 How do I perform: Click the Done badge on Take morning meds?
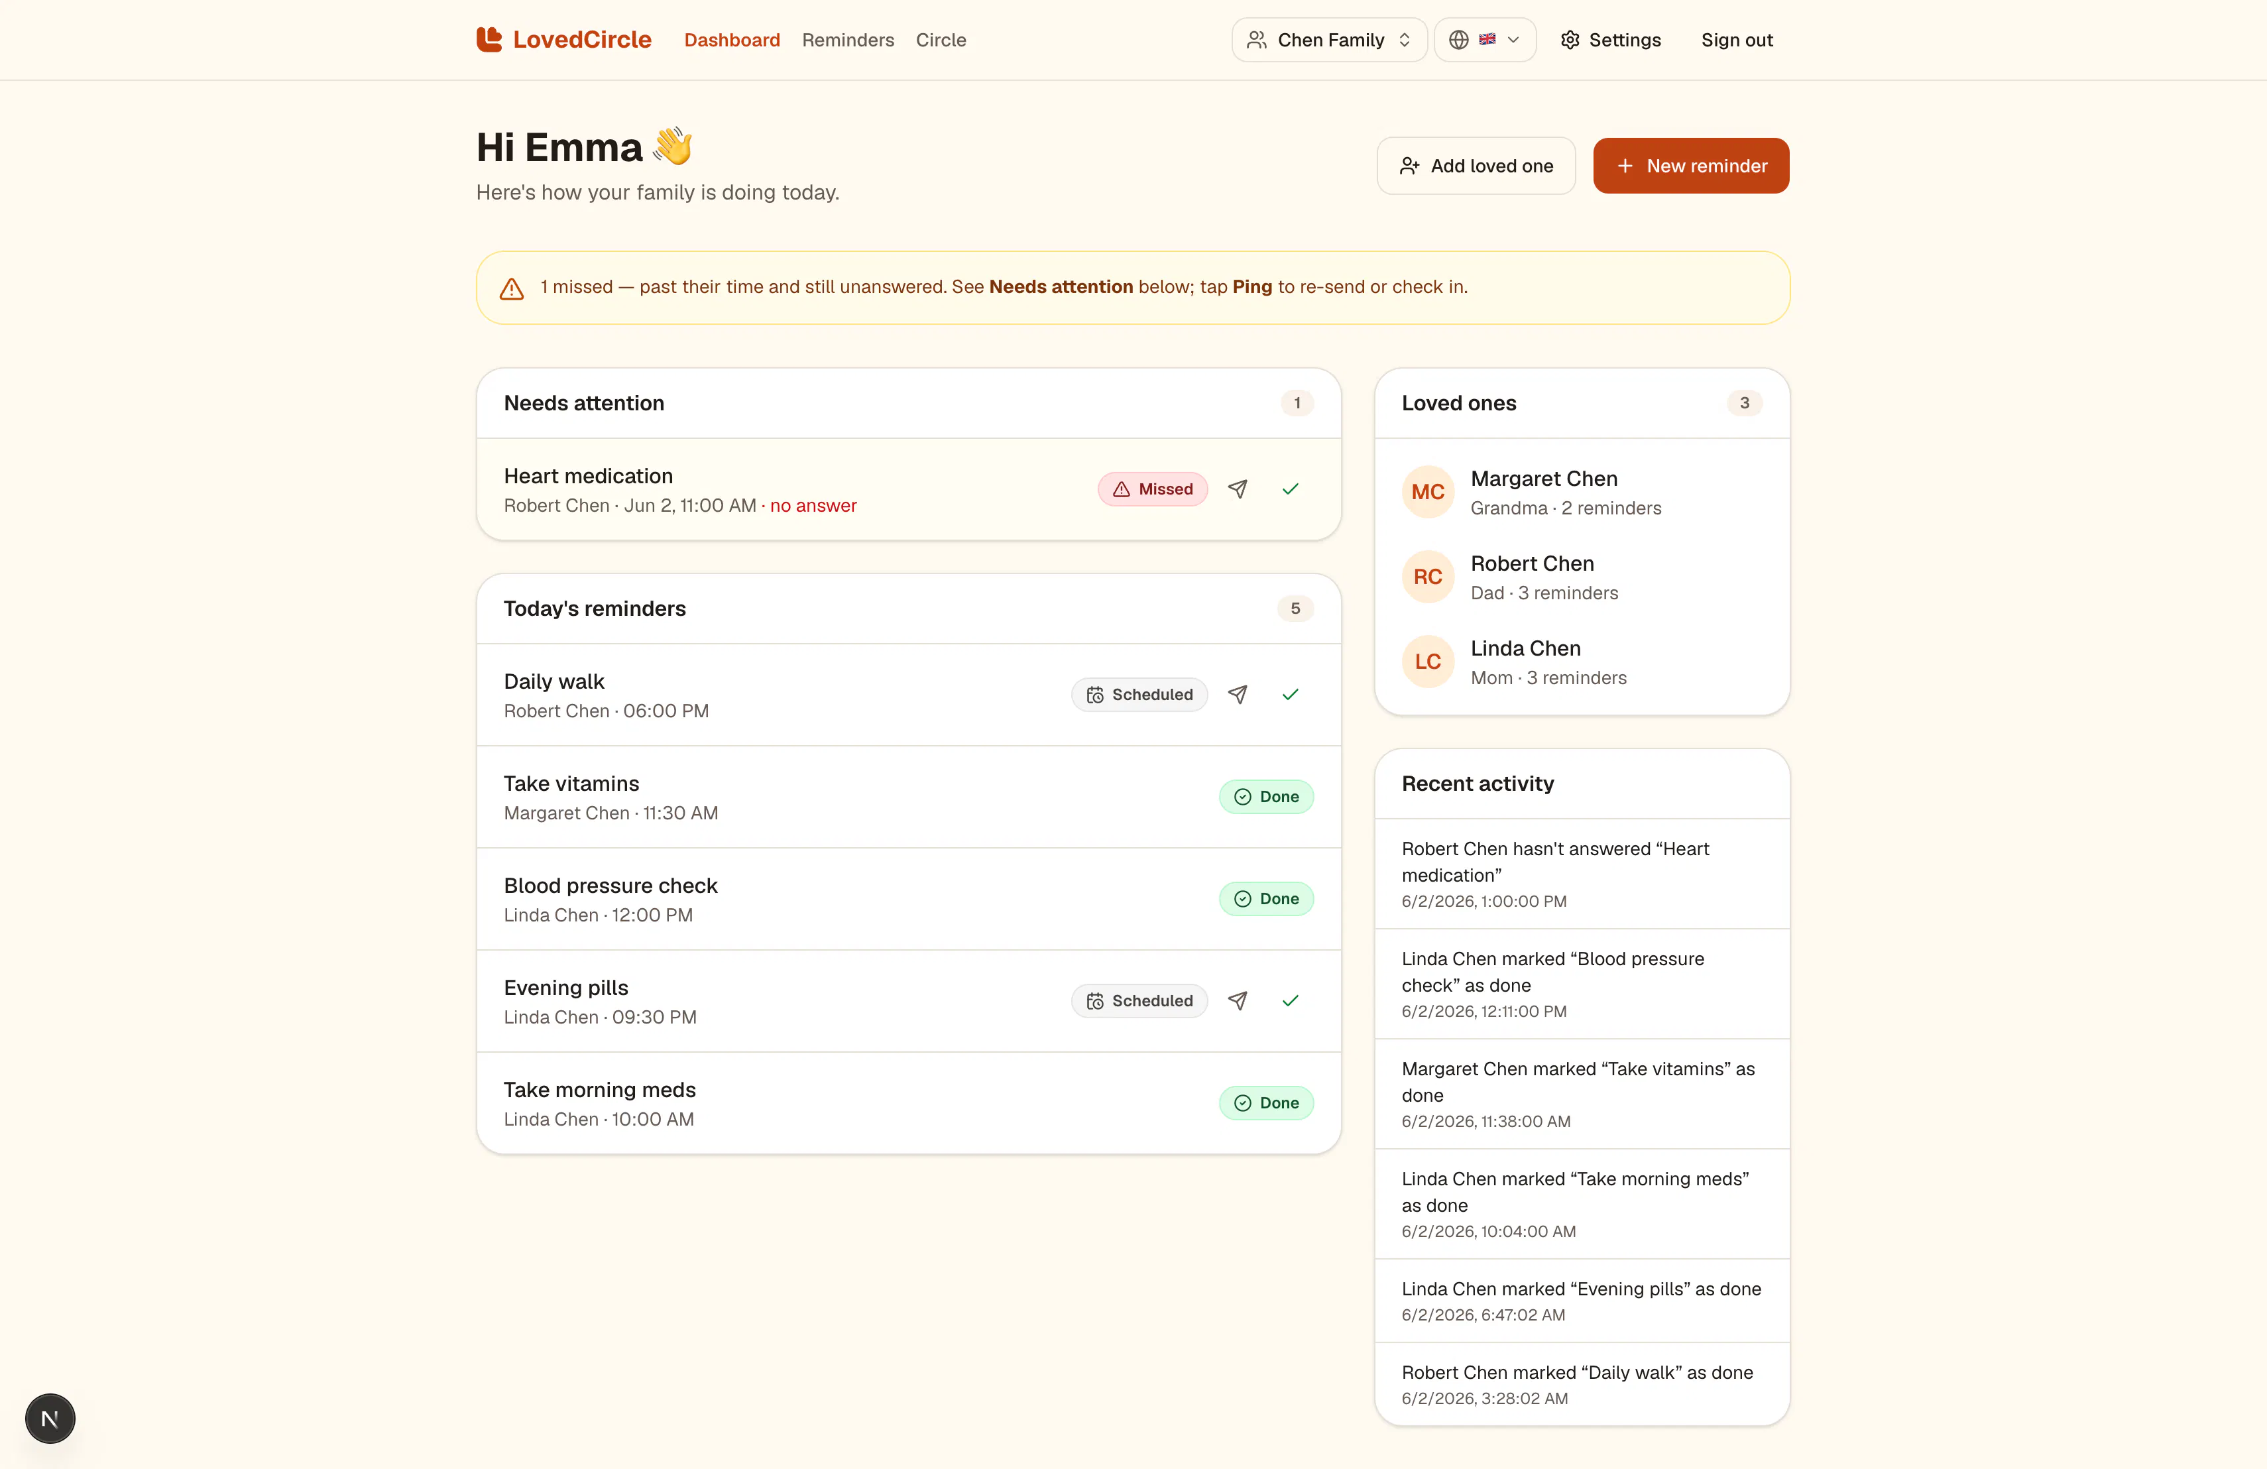click(1266, 1102)
